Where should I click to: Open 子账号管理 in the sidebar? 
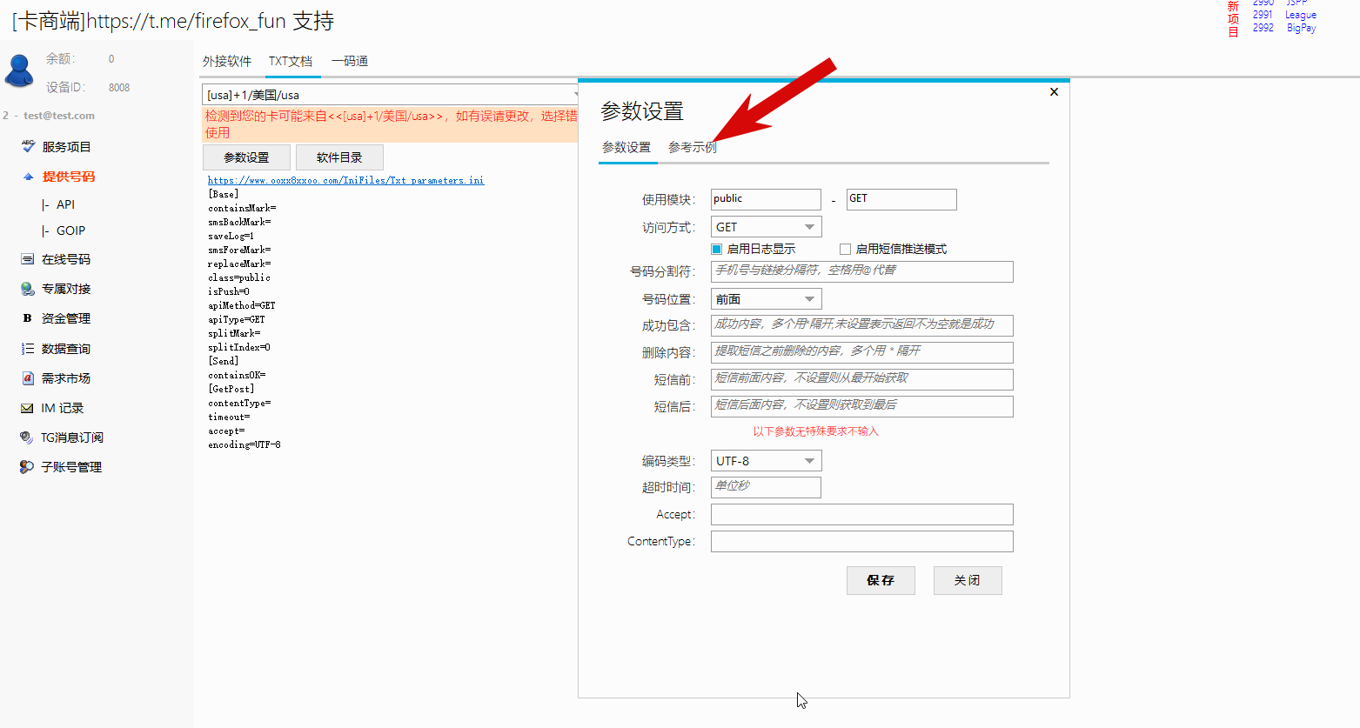click(x=71, y=467)
